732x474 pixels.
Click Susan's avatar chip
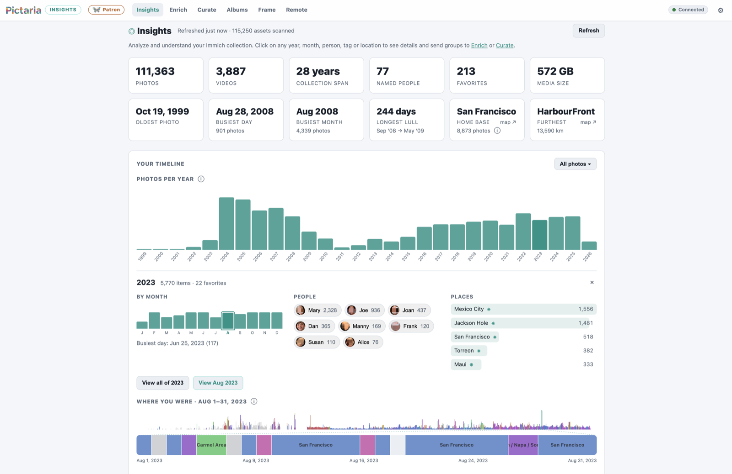pyautogui.click(x=317, y=342)
